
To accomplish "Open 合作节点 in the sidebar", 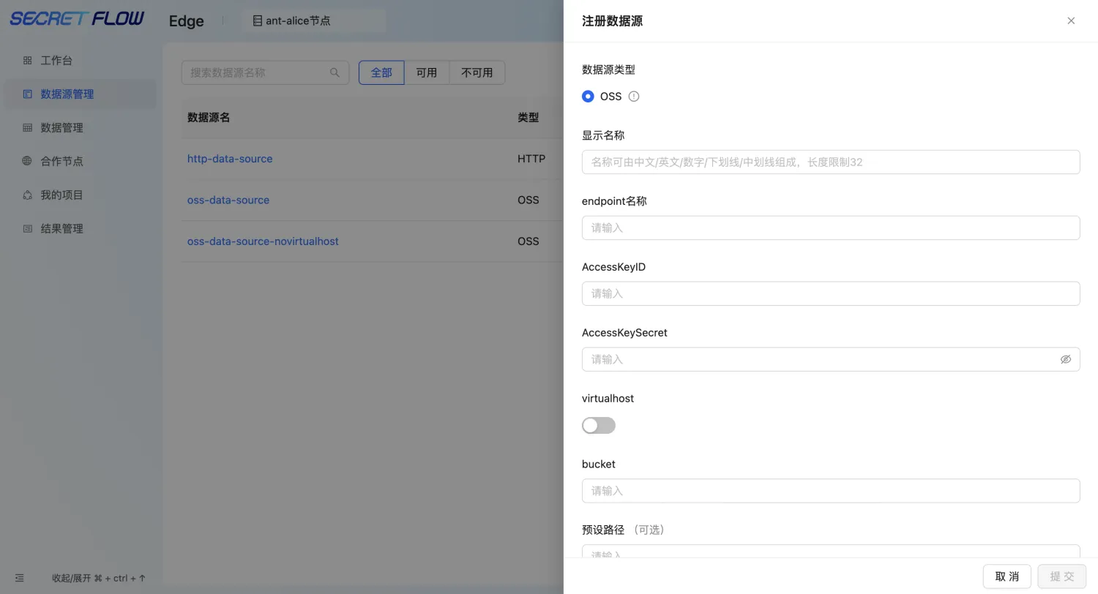I will (81, 162).
